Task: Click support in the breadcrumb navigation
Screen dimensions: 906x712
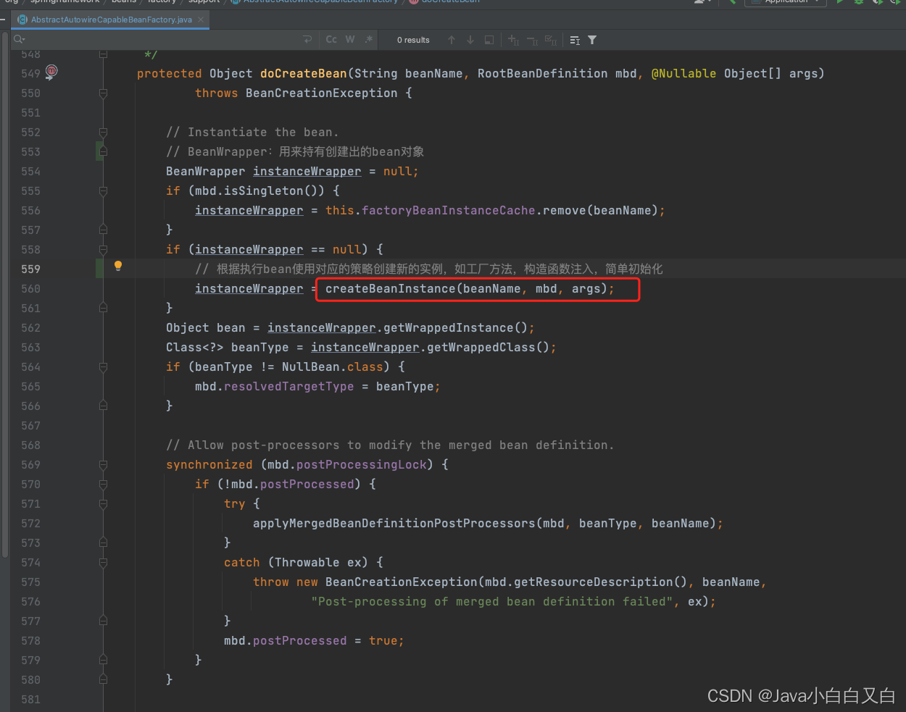Action: [x=204, y=1]
